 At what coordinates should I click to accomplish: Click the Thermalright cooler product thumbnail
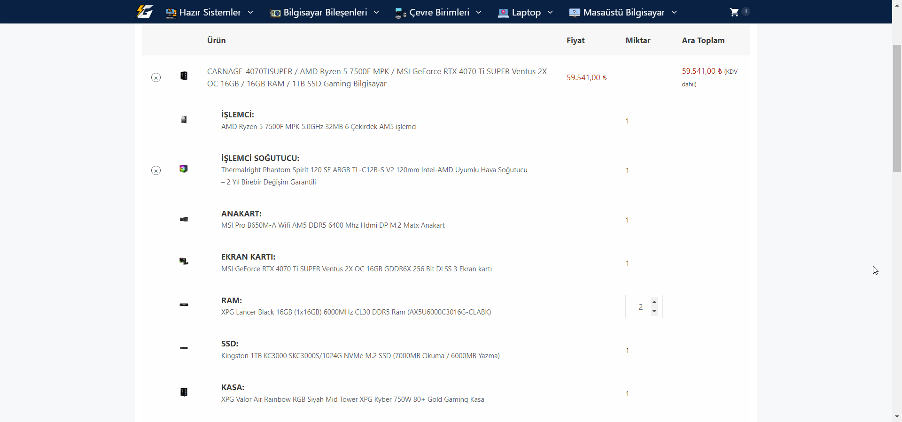tap(184, 169)
